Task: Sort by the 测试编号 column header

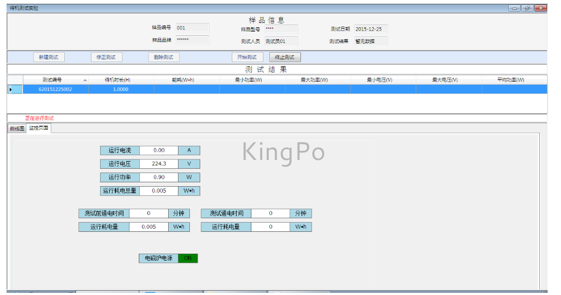Action: tap(56, 80)
